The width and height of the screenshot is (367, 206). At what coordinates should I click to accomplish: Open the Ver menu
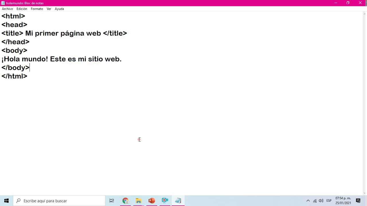49,9
